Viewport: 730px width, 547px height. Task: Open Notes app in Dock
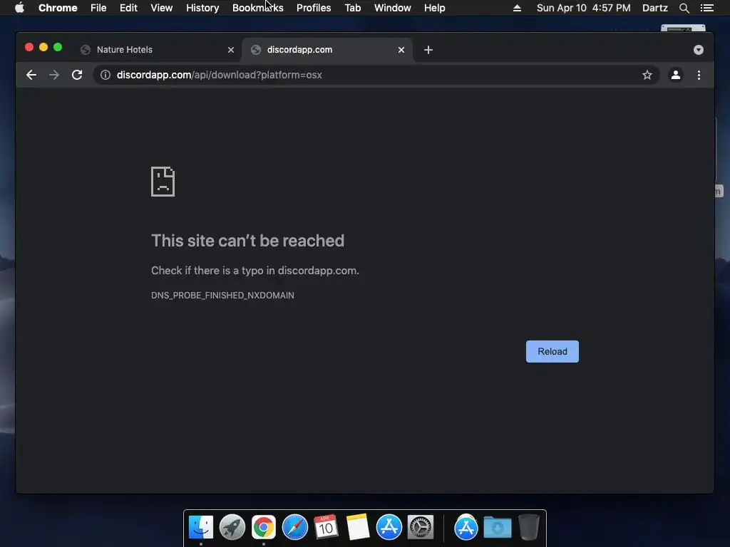point(358,527)
